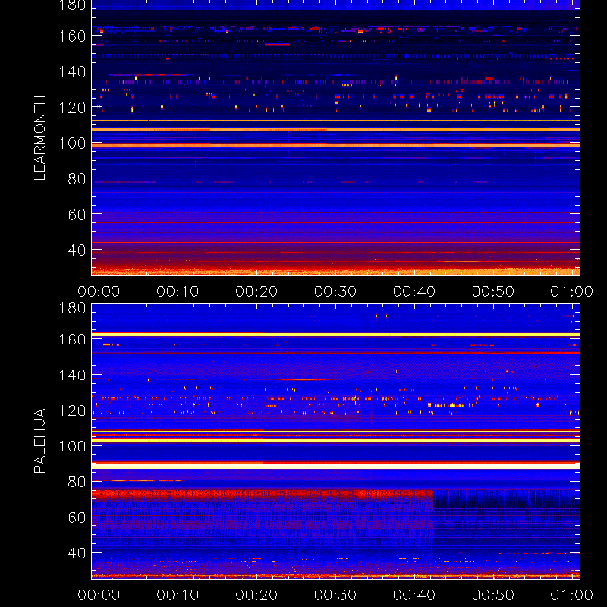Click 01:00 time label under Learmonth plot
The image size is (607, 607).
coord(572,291)
